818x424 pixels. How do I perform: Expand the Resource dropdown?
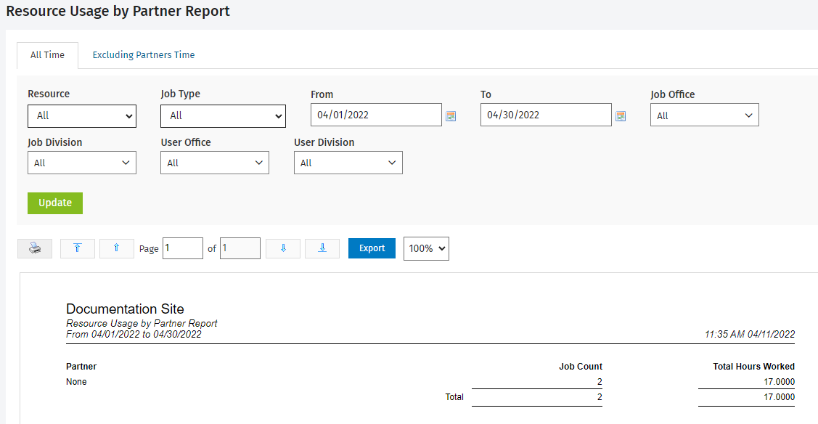tap(82, 115)
